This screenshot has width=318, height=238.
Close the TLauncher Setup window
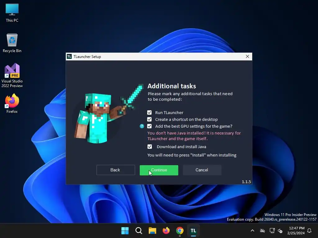[x=248, y=56]
